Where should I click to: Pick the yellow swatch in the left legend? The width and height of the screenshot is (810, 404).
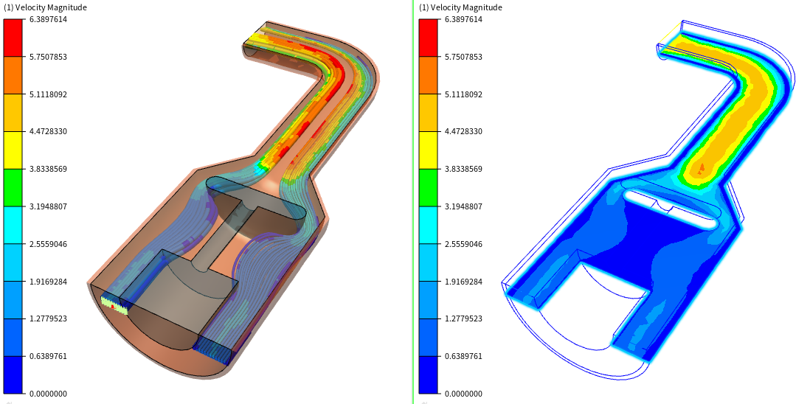click(15, 150)
